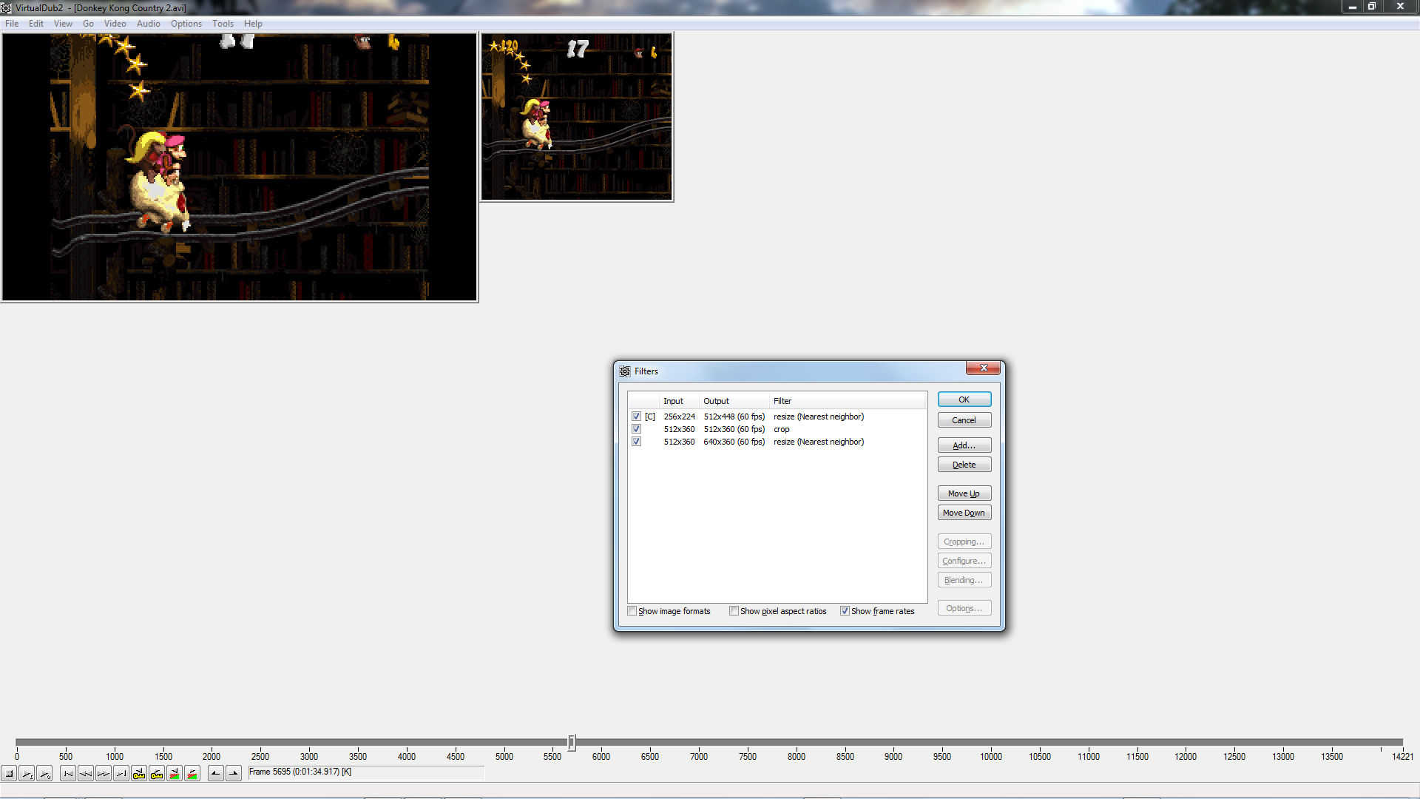Confirm filters with OK button
Image resolution: width=1420 pixels, height=799 pixels.
964,399
